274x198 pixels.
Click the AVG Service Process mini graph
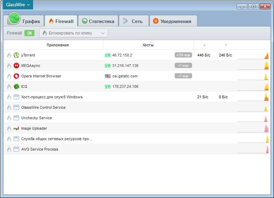click(x=253, y=150)
